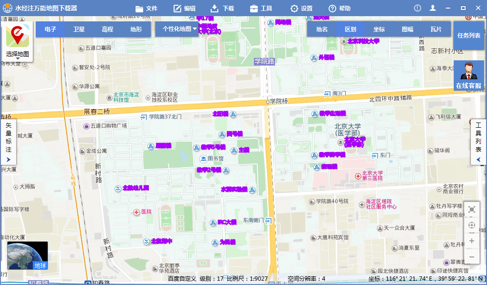Zoom in with the plus icon
The width and height of the screenshot is (487, 285).
click(x=471, y=241)
